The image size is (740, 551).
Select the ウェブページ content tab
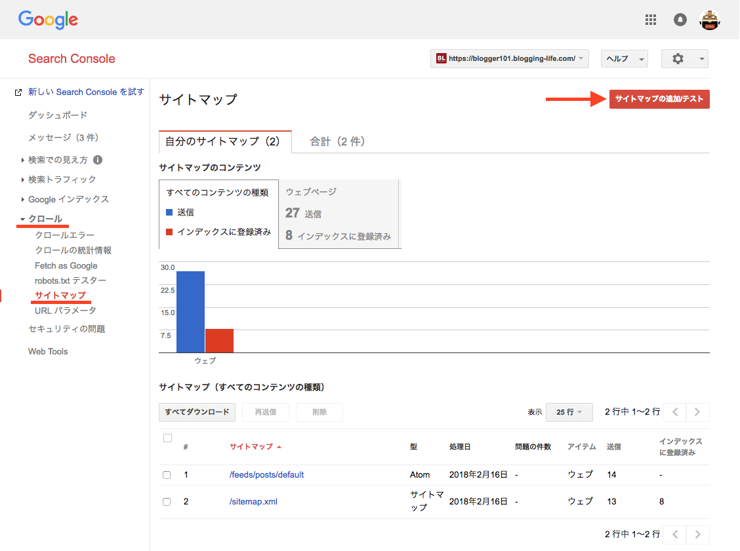(339, 214)
